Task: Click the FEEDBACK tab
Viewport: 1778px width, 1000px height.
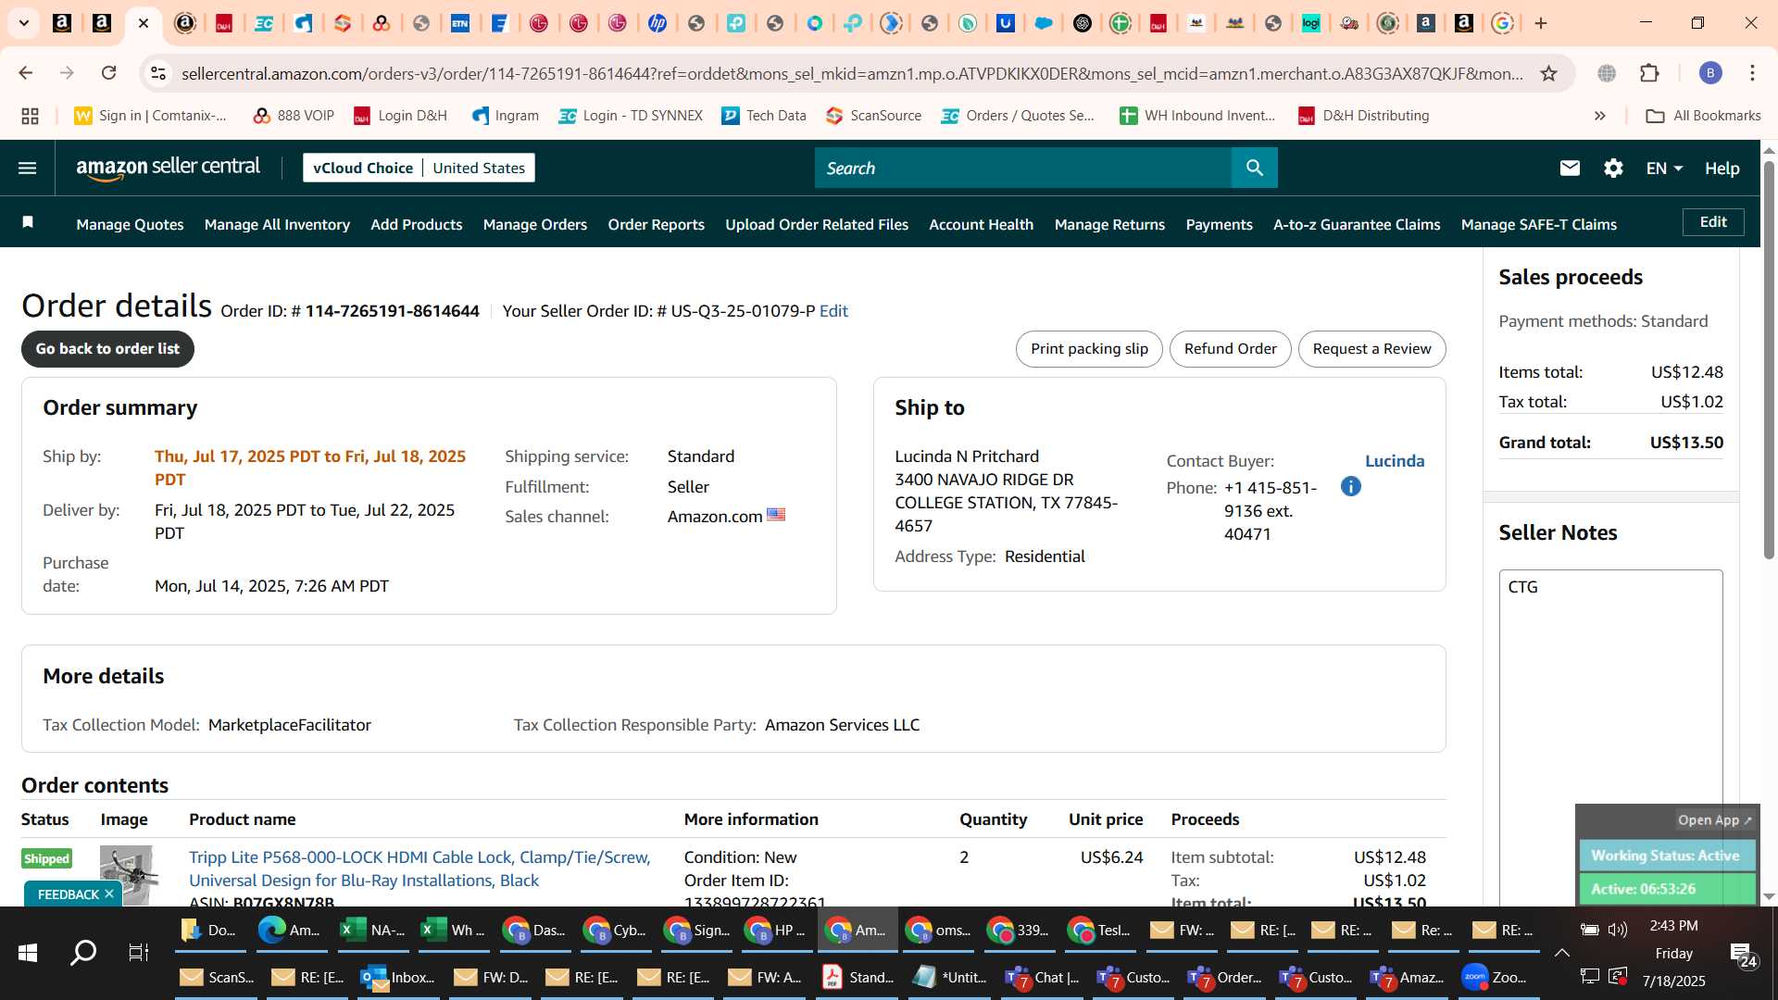Action: tap(68, 894)
